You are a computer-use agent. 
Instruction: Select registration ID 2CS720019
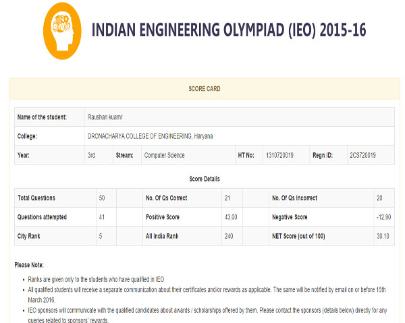(x=362, y=155)
